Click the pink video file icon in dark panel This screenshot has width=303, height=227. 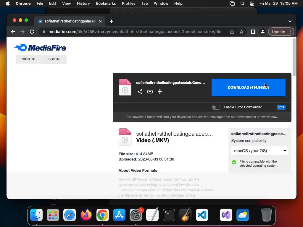(x=125, y=87)
